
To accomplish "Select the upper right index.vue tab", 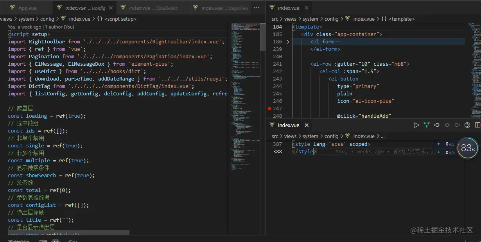I will [x=289, y=8].
